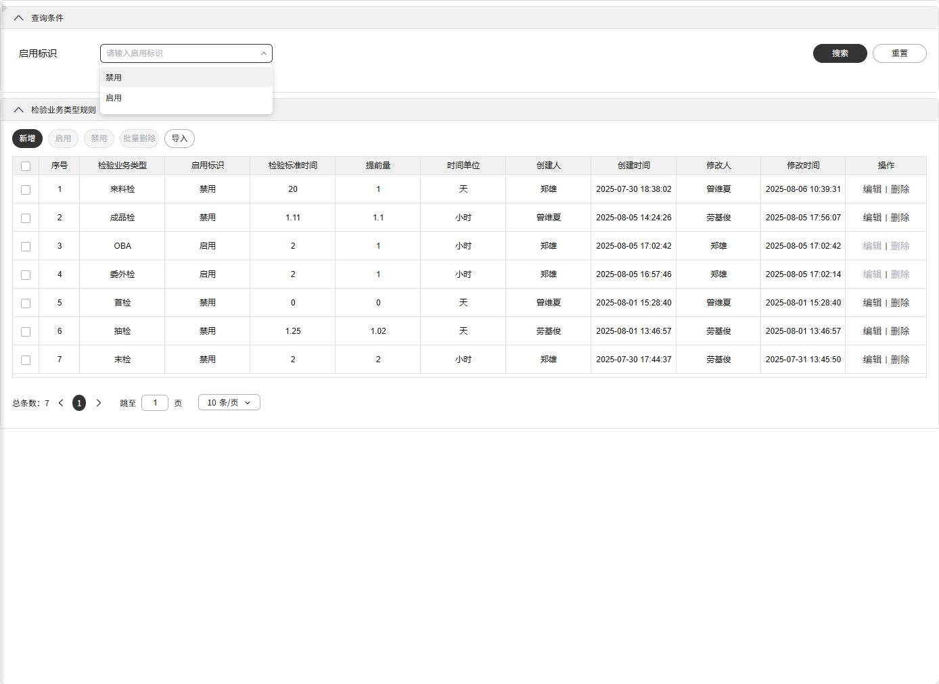This screenshot has height=684, width=939.
Task: Click 新增 to add a rule
Action: [x=27, y=139]
